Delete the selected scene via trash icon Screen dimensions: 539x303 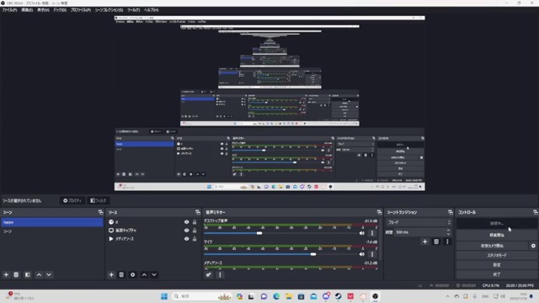point(16,275)
